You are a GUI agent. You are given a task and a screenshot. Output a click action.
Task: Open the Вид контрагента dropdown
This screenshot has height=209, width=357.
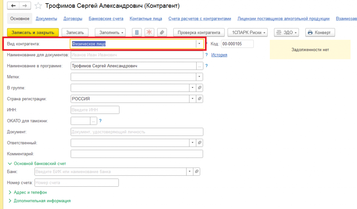point(199,44)
